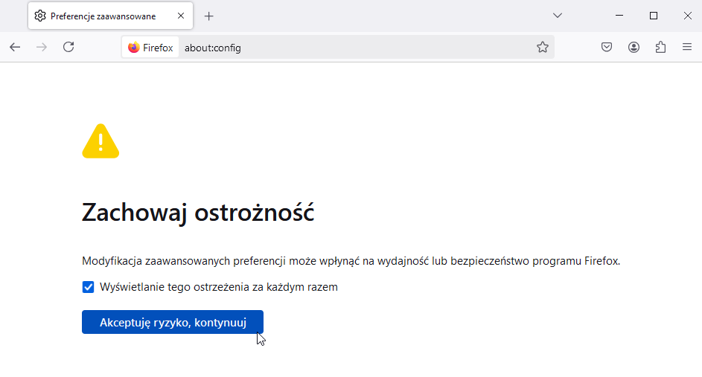Expand the list all tabs chevron
The image size is (702, 377).
(557, 16)
